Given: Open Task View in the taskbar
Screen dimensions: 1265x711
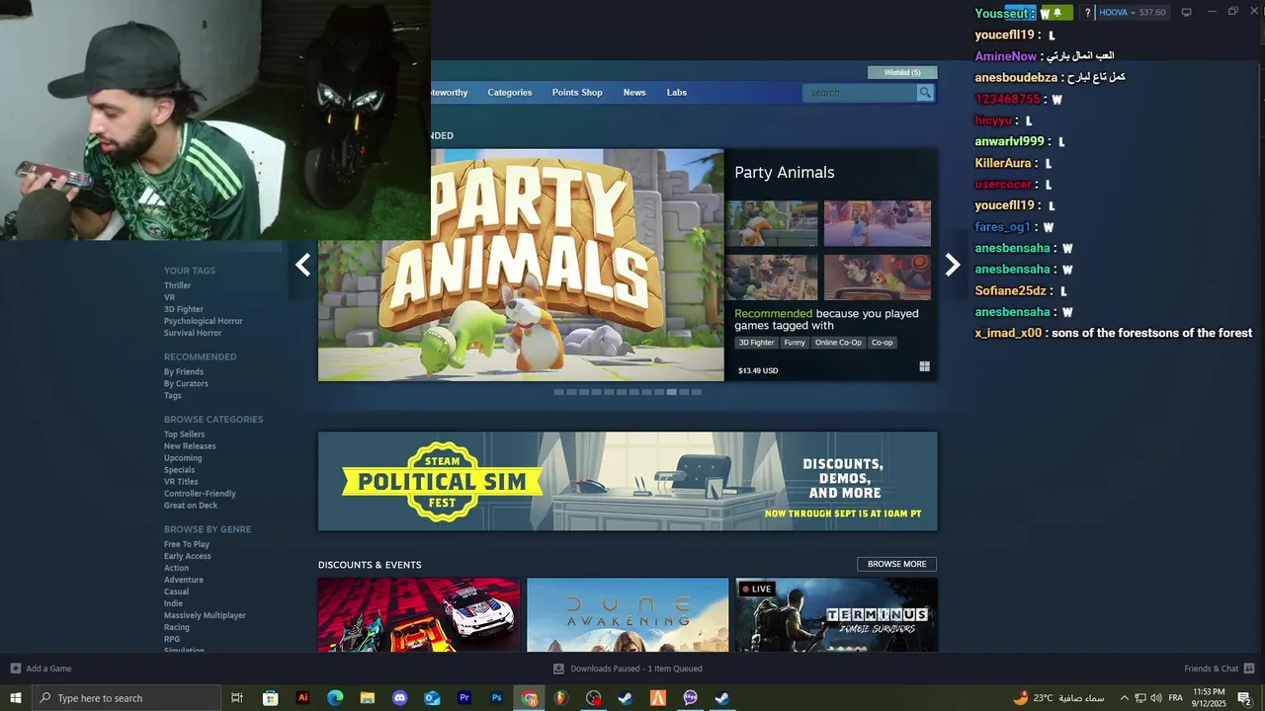Looking at the screenshot, I should 237,698.
